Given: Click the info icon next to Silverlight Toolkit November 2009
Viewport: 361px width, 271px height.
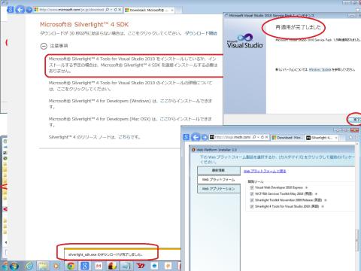Looking at the screenshot, I should 326,200.
